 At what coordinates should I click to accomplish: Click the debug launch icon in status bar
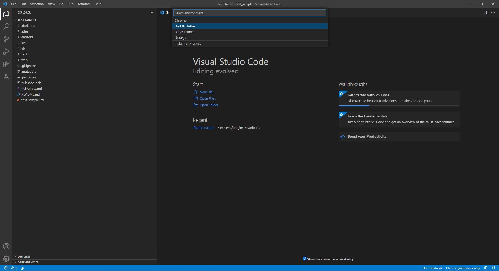point(23,268)
